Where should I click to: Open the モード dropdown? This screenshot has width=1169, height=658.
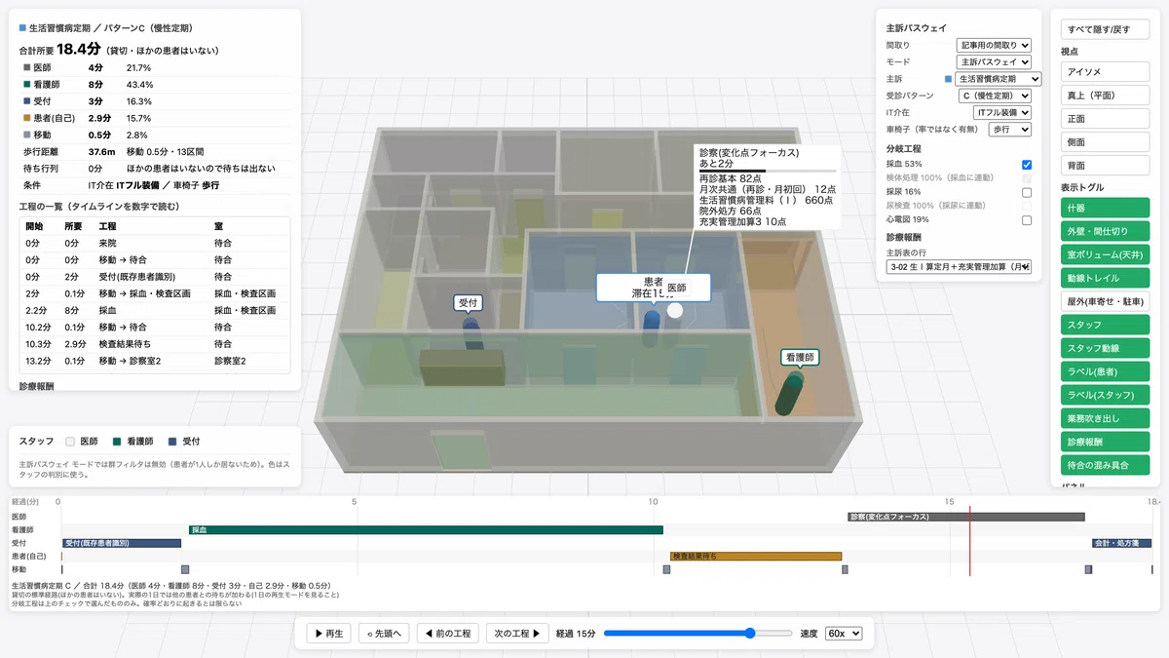[x=994, y=61]
